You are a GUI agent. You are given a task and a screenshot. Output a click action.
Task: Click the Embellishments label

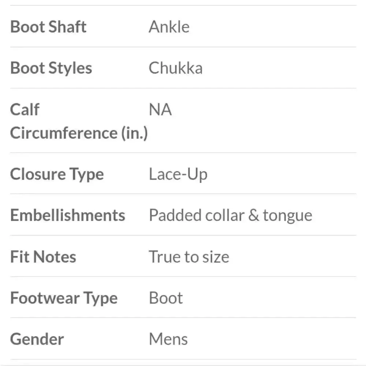[x=68, y=215]
